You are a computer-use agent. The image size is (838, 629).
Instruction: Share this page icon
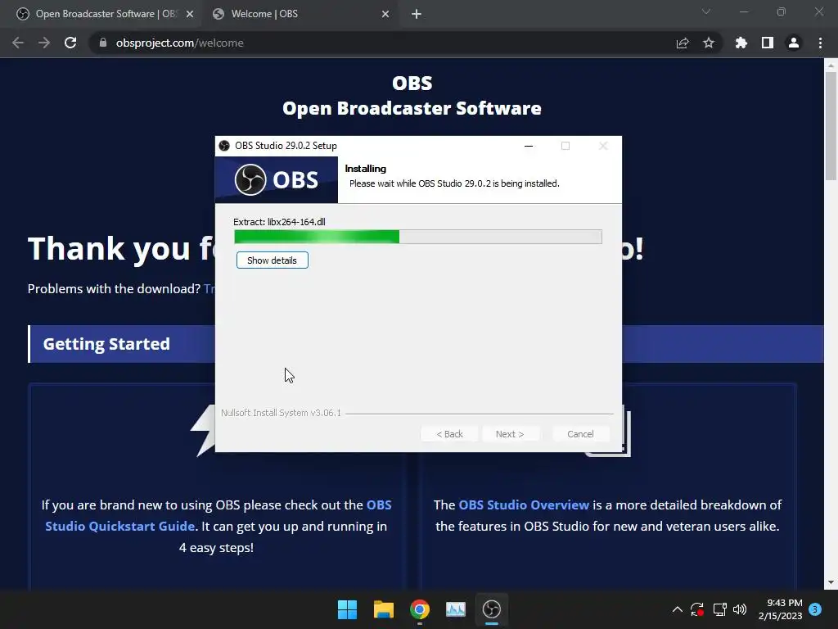[x=683, y=43]
